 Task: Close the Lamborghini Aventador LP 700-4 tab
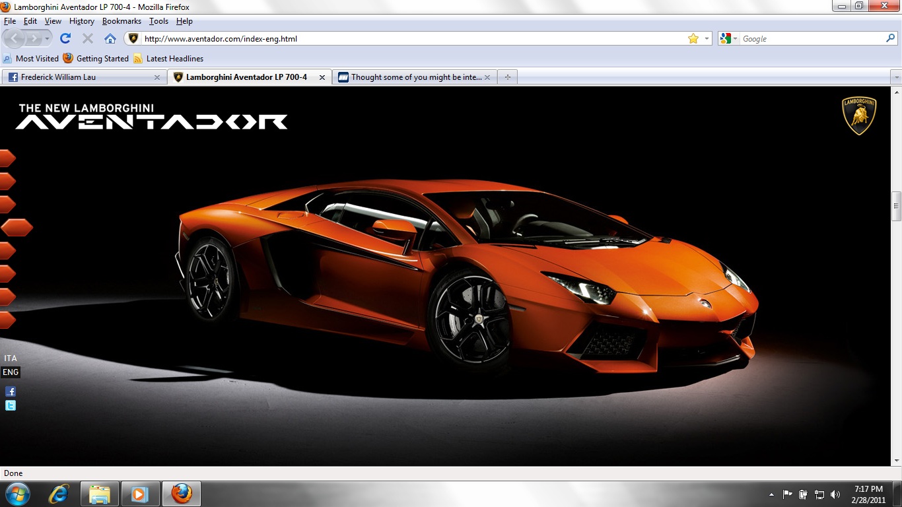tap(322, 77)
